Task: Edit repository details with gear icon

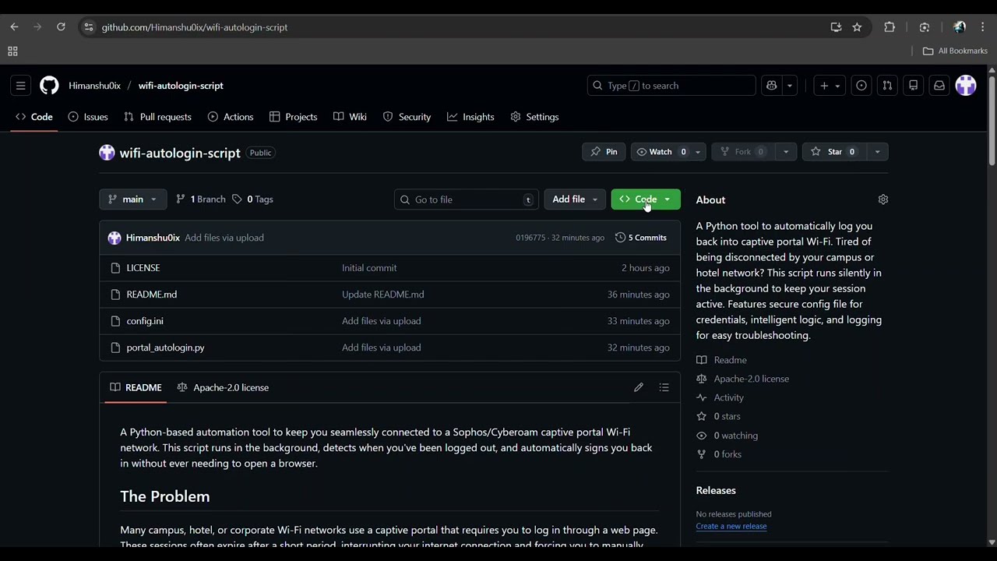Action: tap(883, 199)
